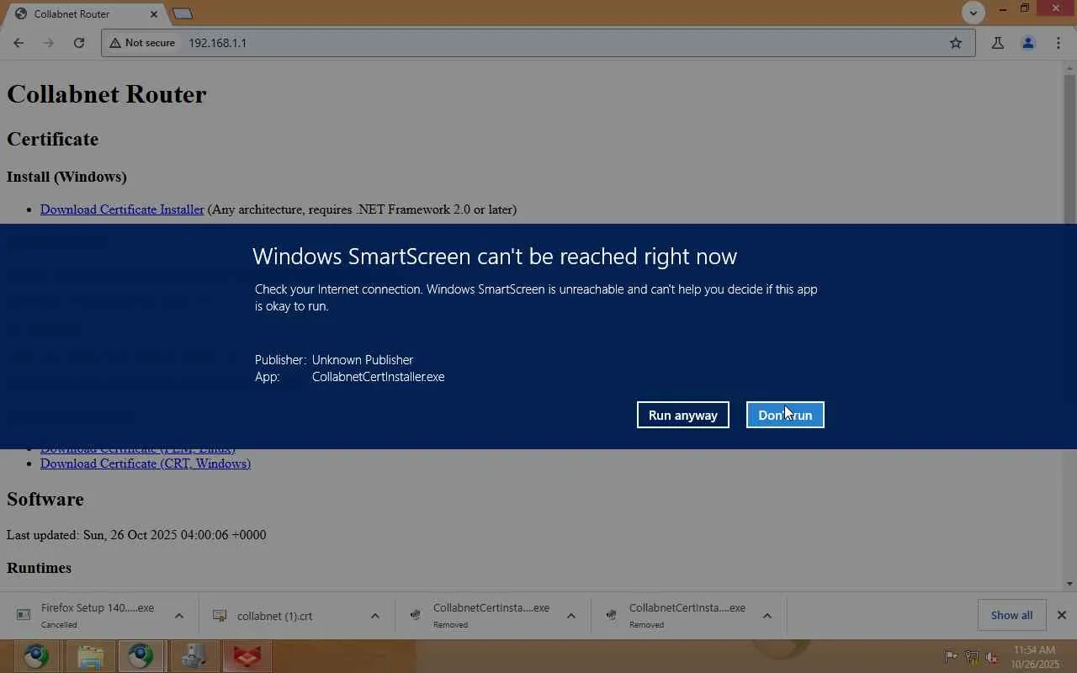Open the Chrome Labs flask icon

tap(998, 43)
